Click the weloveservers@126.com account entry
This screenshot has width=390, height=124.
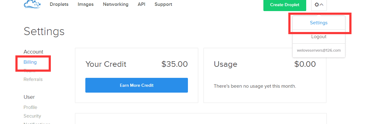[x=319, y=50]
